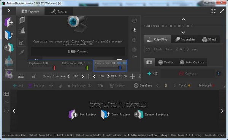This screenshot has width=228, height=140.
Task: Click the grid view icon beside timeline
Action: [x=6, y=94]
